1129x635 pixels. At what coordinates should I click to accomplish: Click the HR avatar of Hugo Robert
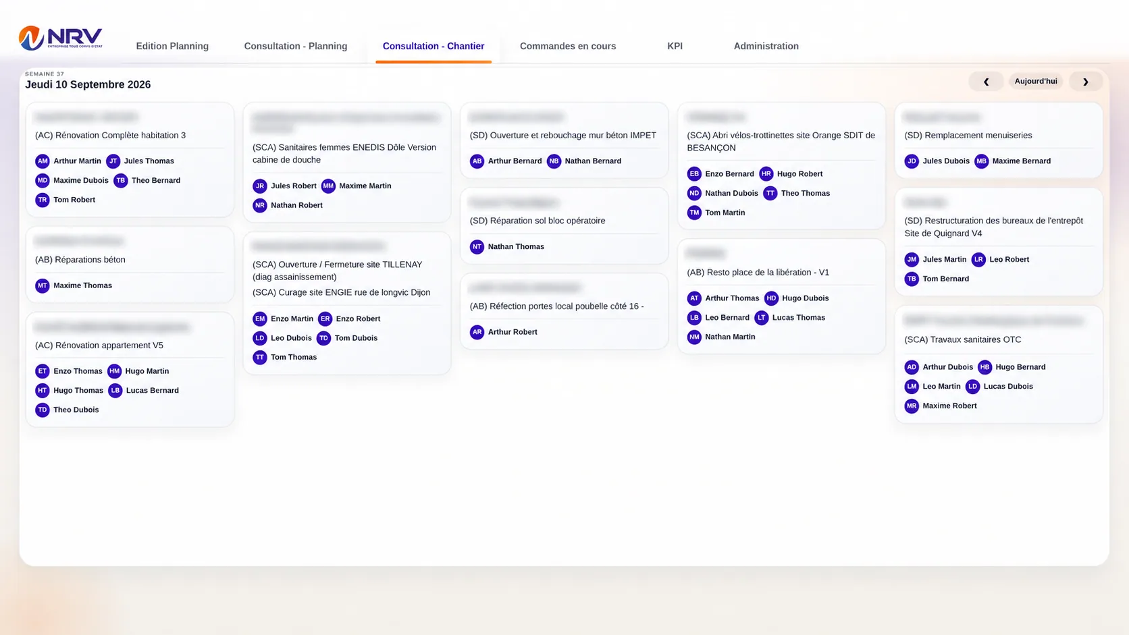pyautogui.click(x=766, y=174)
